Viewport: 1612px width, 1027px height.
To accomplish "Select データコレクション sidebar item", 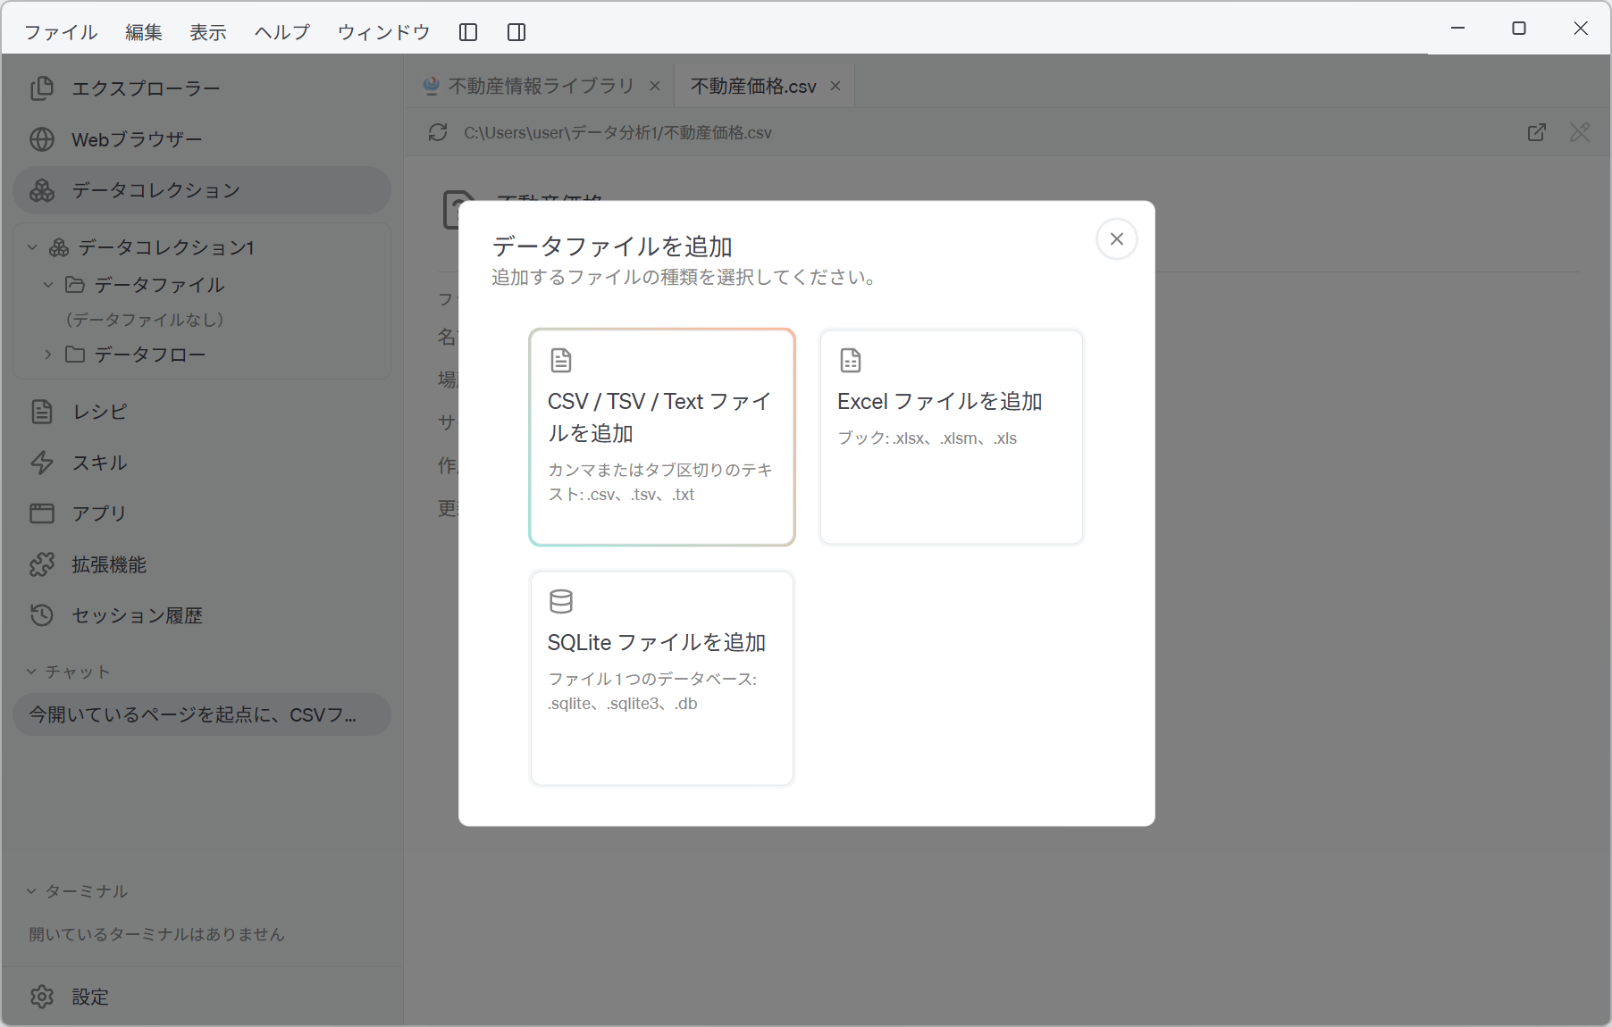I will [x=202, y=190].
